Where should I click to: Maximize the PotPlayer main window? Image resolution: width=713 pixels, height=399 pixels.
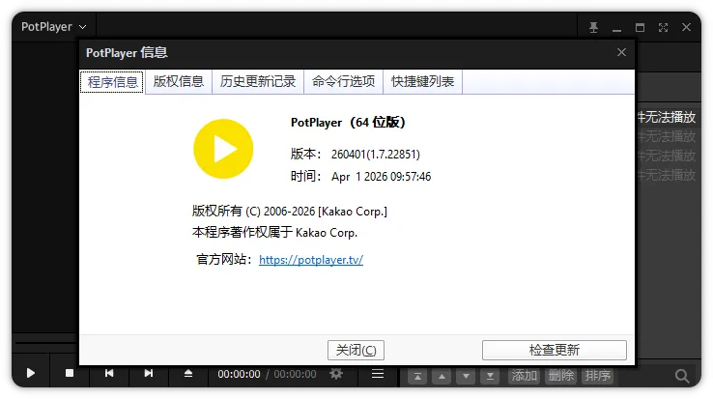pos(640,28)
